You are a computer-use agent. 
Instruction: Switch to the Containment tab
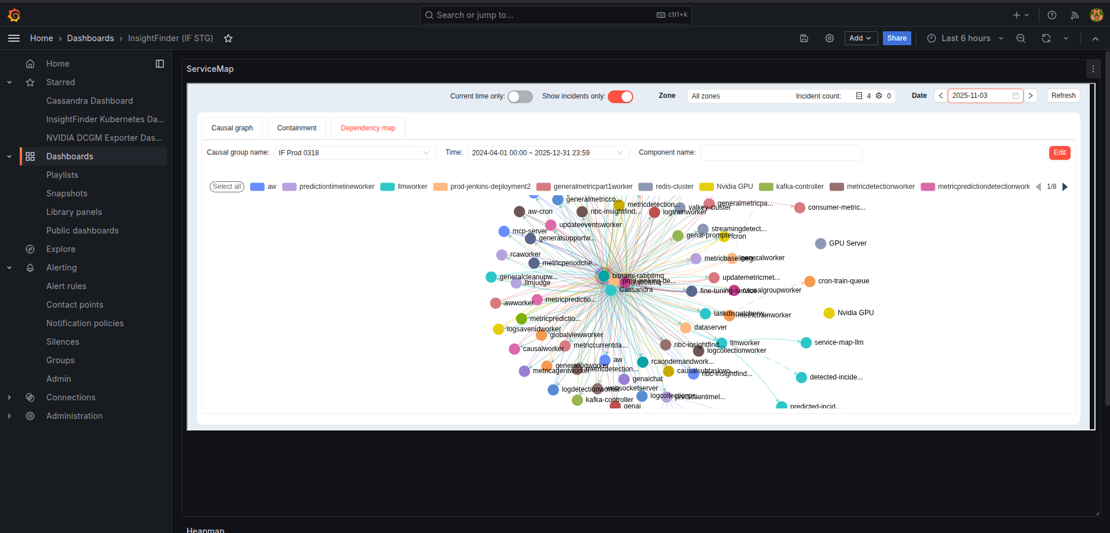297,128
